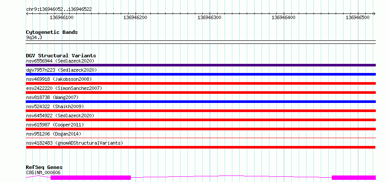Click the red bar under nsv469918
The height and width of the screenshot is (182, 388).
click(x=201, y=83)
